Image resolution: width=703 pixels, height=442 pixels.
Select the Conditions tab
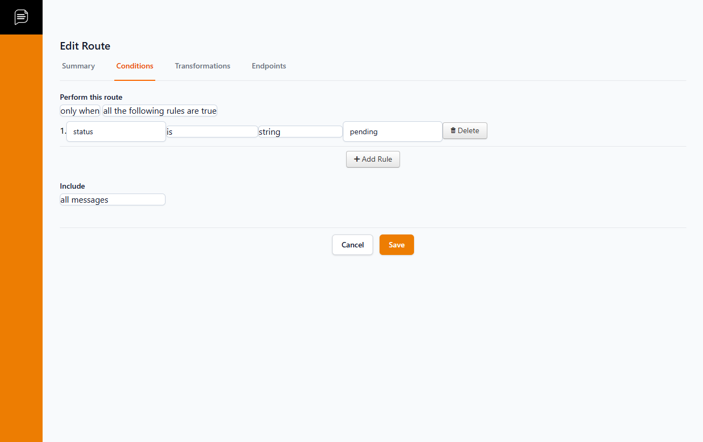135,66
